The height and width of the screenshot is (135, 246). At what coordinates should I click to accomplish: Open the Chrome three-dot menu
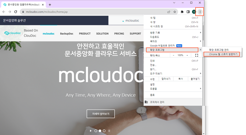pyautogui.click(x=200, y=12)
